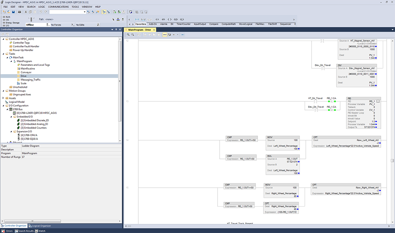Insert an Examine On (XIC) contact
395x233 pixels.
point(157,19)
